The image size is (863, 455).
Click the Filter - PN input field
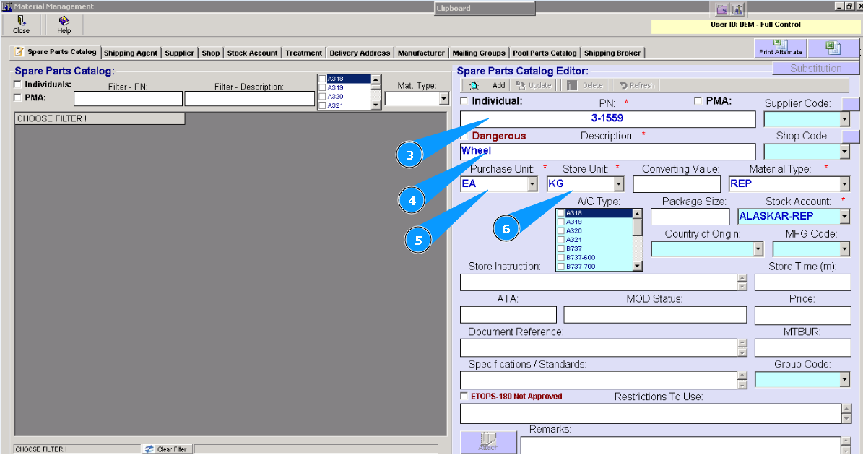point(128,98)
